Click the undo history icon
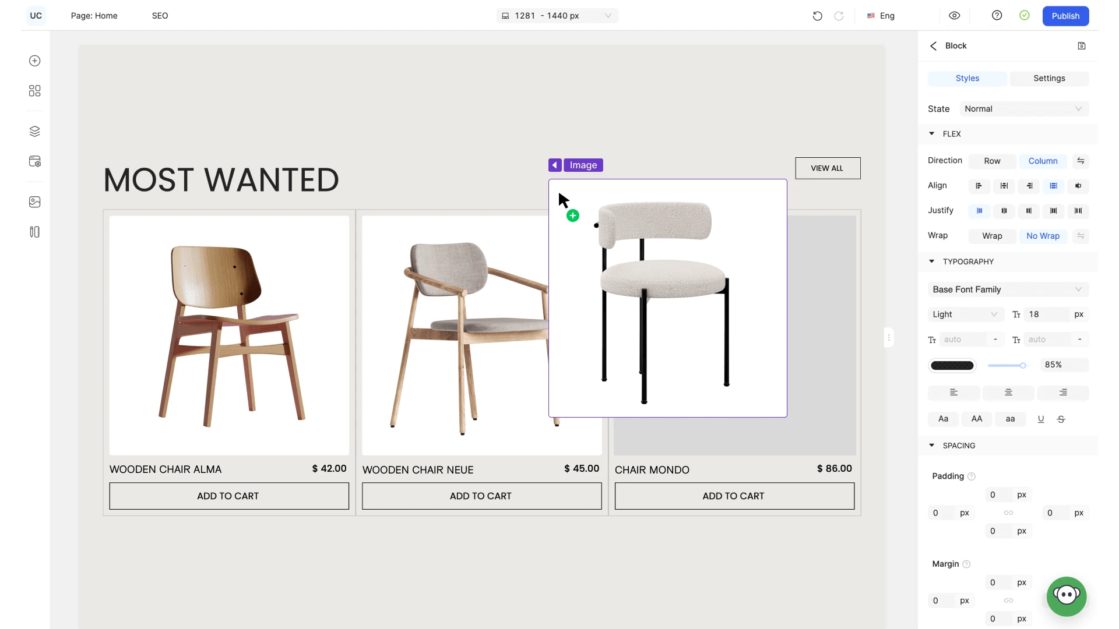Viewport: 1119px width, 629px height. (818, 15)
